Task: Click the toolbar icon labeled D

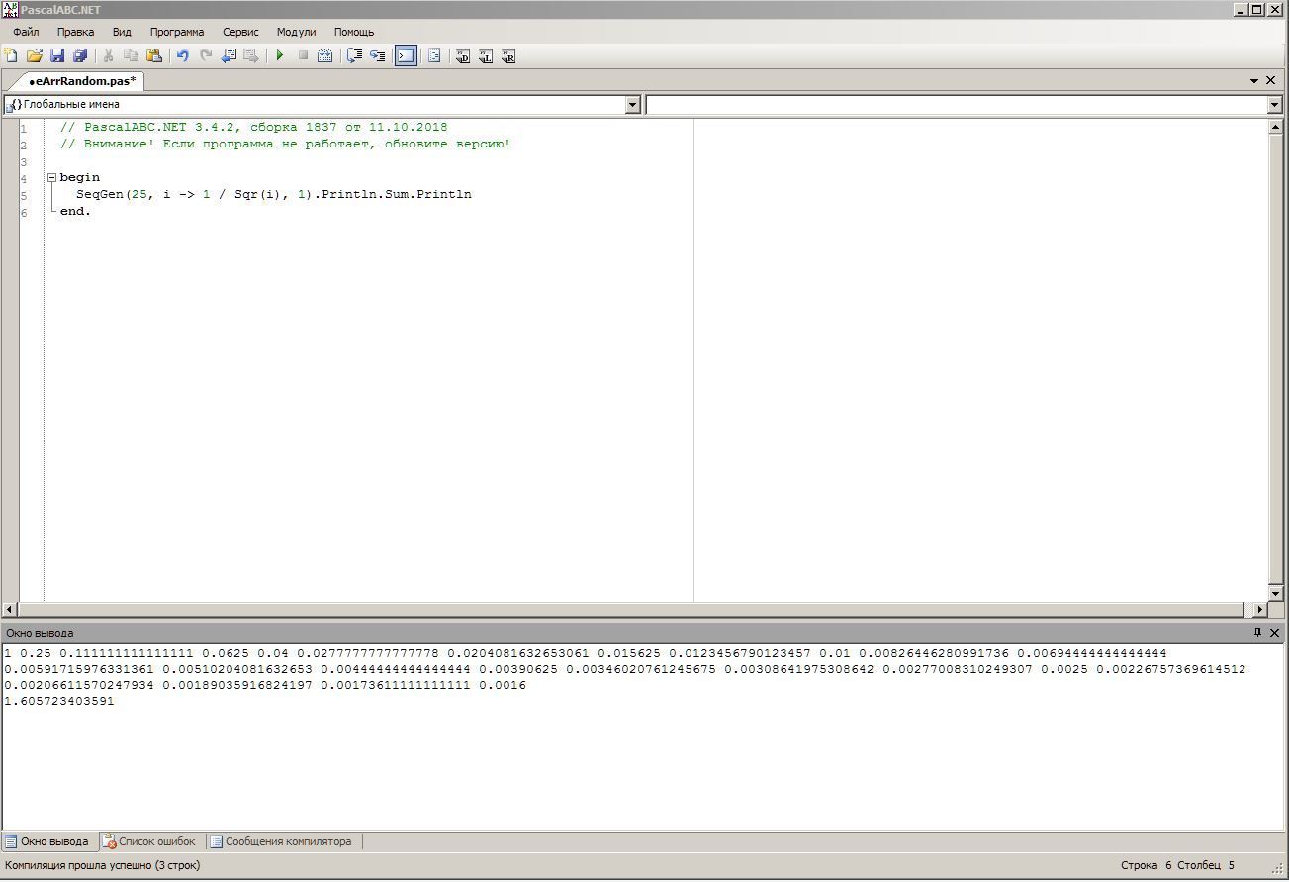Action: point(463,56)
